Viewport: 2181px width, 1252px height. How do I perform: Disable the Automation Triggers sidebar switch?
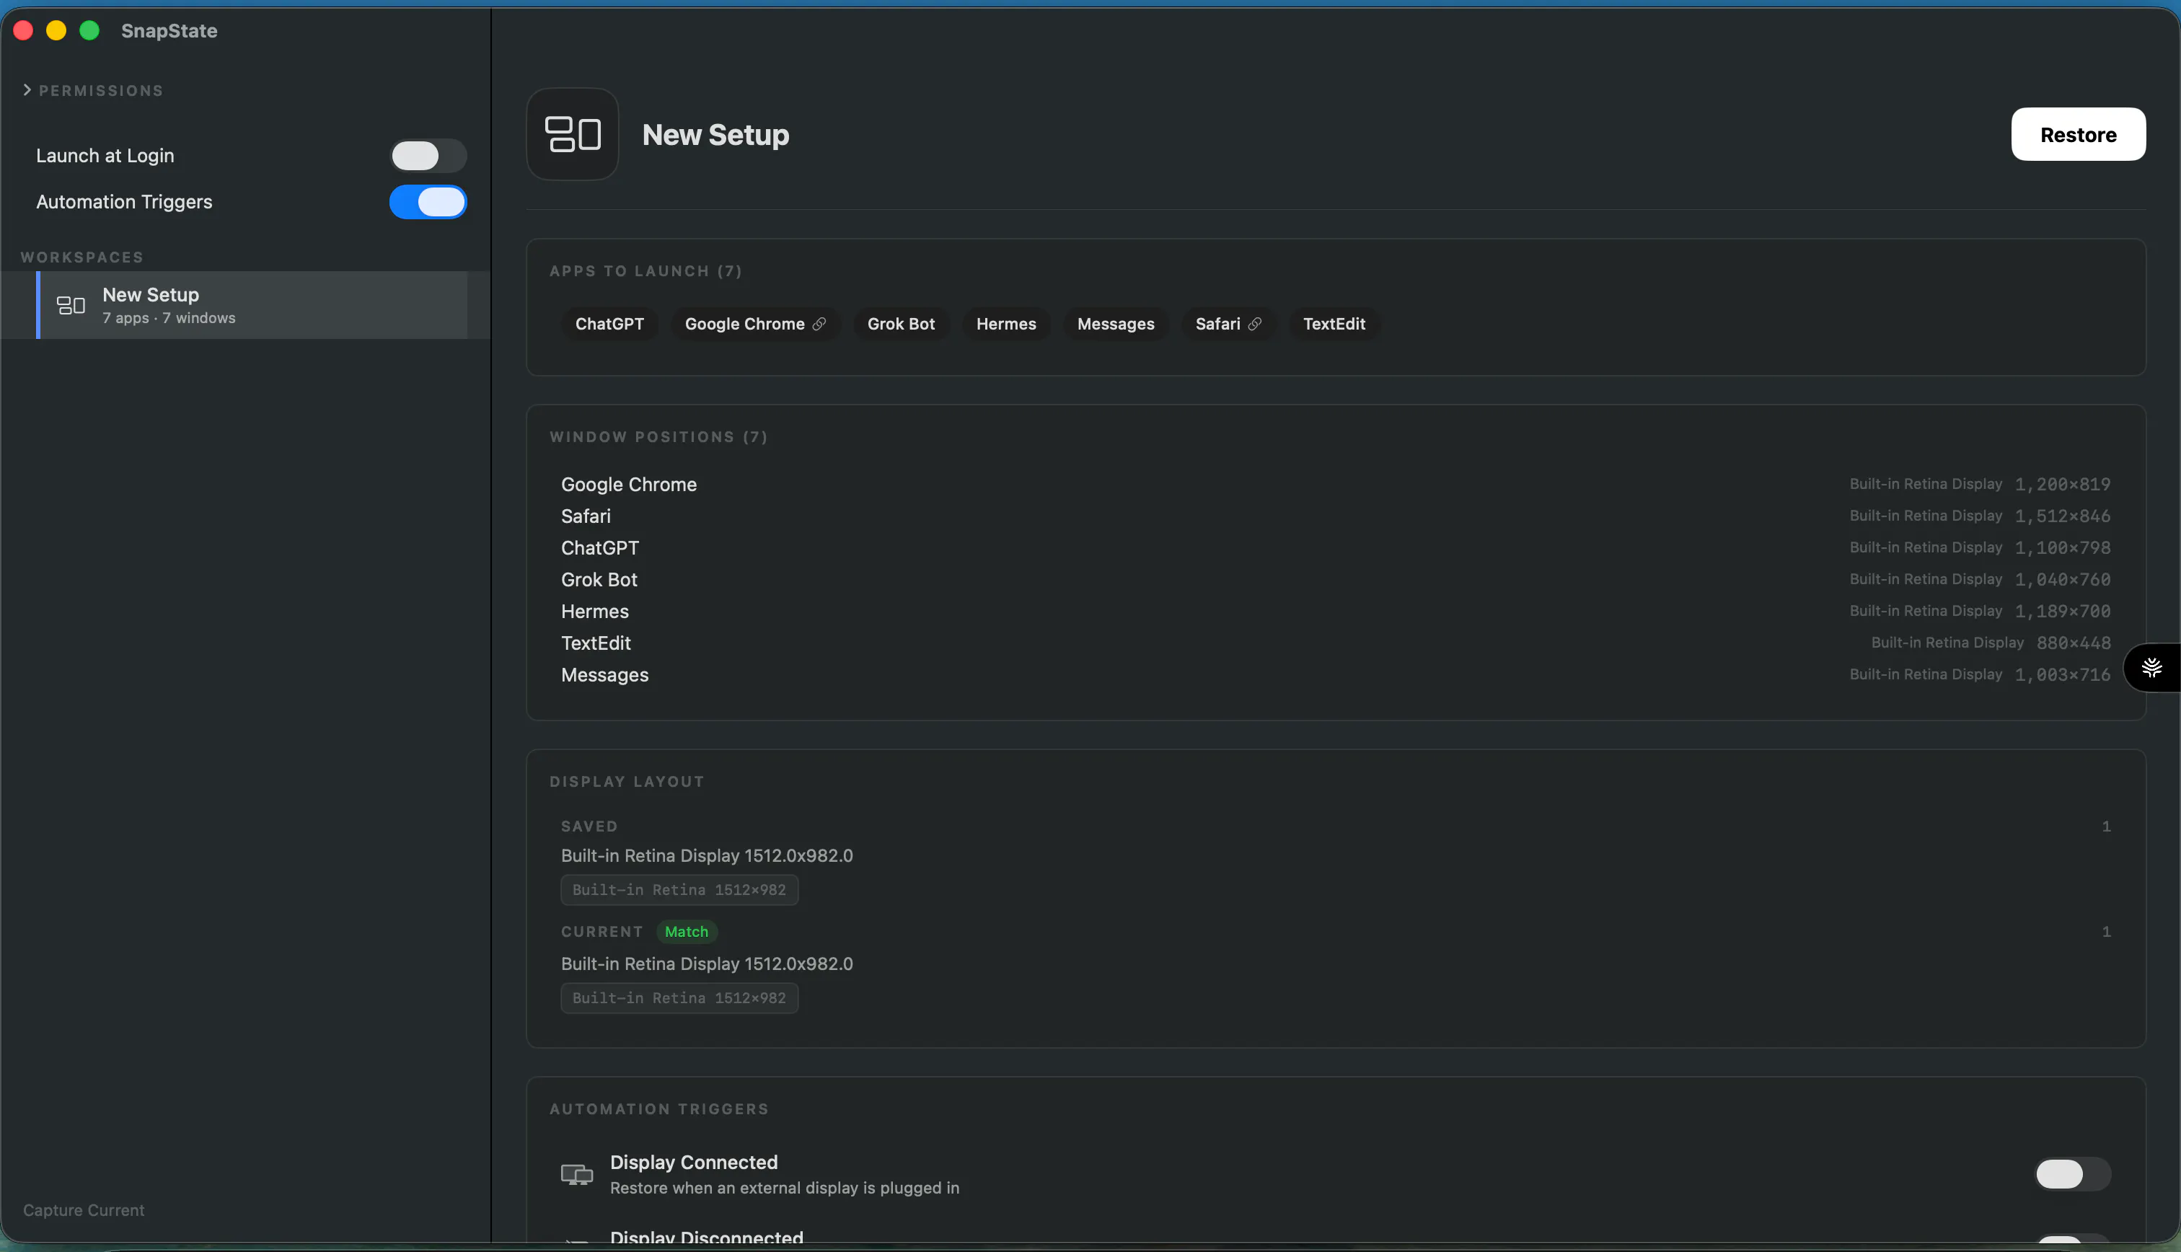pyautogui.click(x=428, y=202)
